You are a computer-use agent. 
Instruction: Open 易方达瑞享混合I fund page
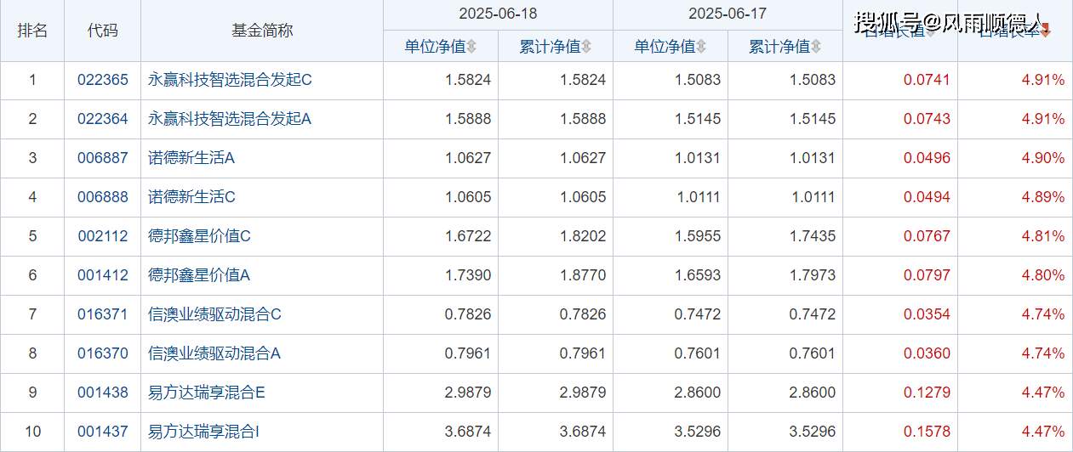pyautogui.click(x=204, y=432)
